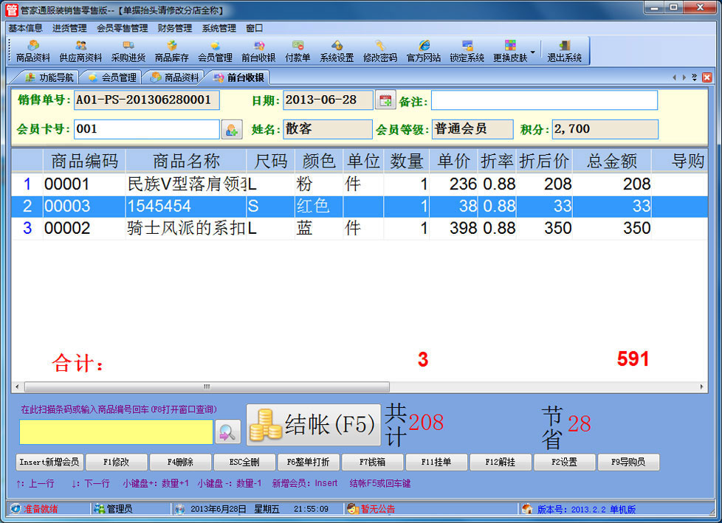Switch to the 功能导航 tab
The image size is (722, 523).
point(49,77)
